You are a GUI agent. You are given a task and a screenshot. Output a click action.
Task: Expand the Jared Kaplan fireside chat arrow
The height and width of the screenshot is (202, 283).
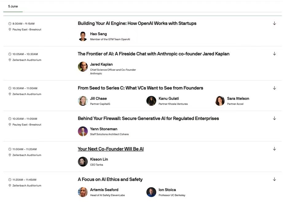274,54
